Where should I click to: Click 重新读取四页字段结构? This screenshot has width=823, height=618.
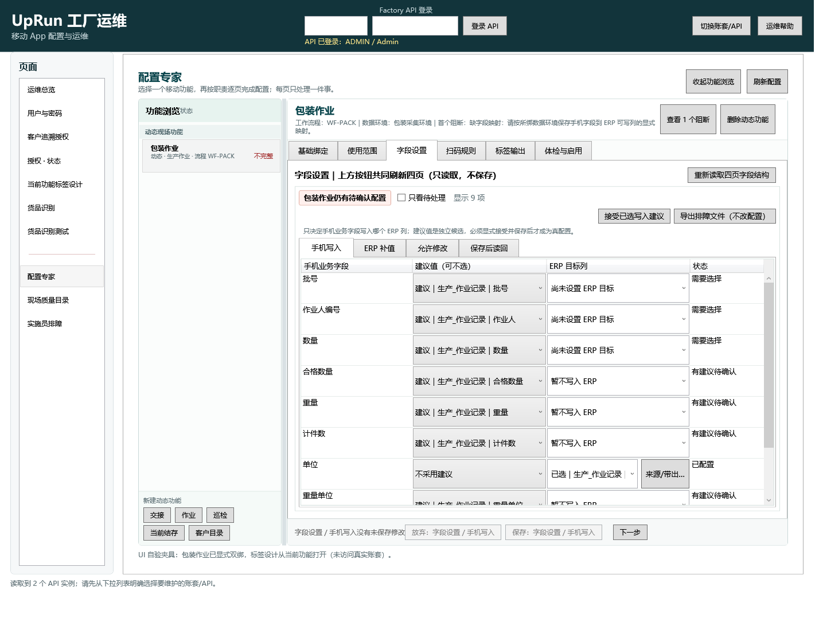(732, 175)
